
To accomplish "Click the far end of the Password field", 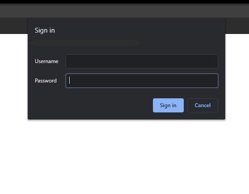I will coord(214,81).
